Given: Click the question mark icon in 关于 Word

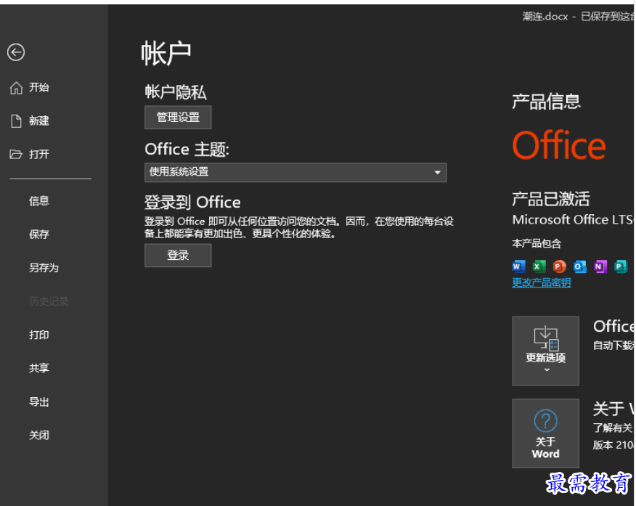Looking at the screenshot, I should point(545,420).
